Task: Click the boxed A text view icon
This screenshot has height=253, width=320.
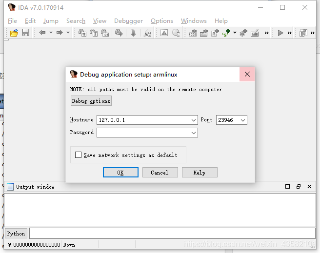Action: pyautogui.click(x=164, y=33)
